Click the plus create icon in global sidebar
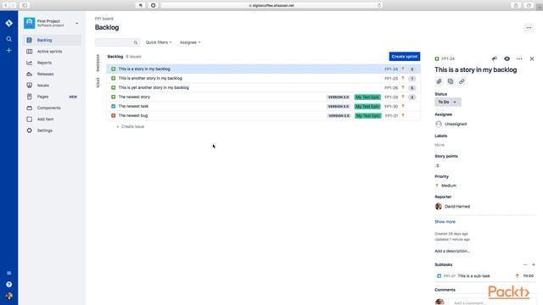543x305 pixels. click(x=9, y=51)
